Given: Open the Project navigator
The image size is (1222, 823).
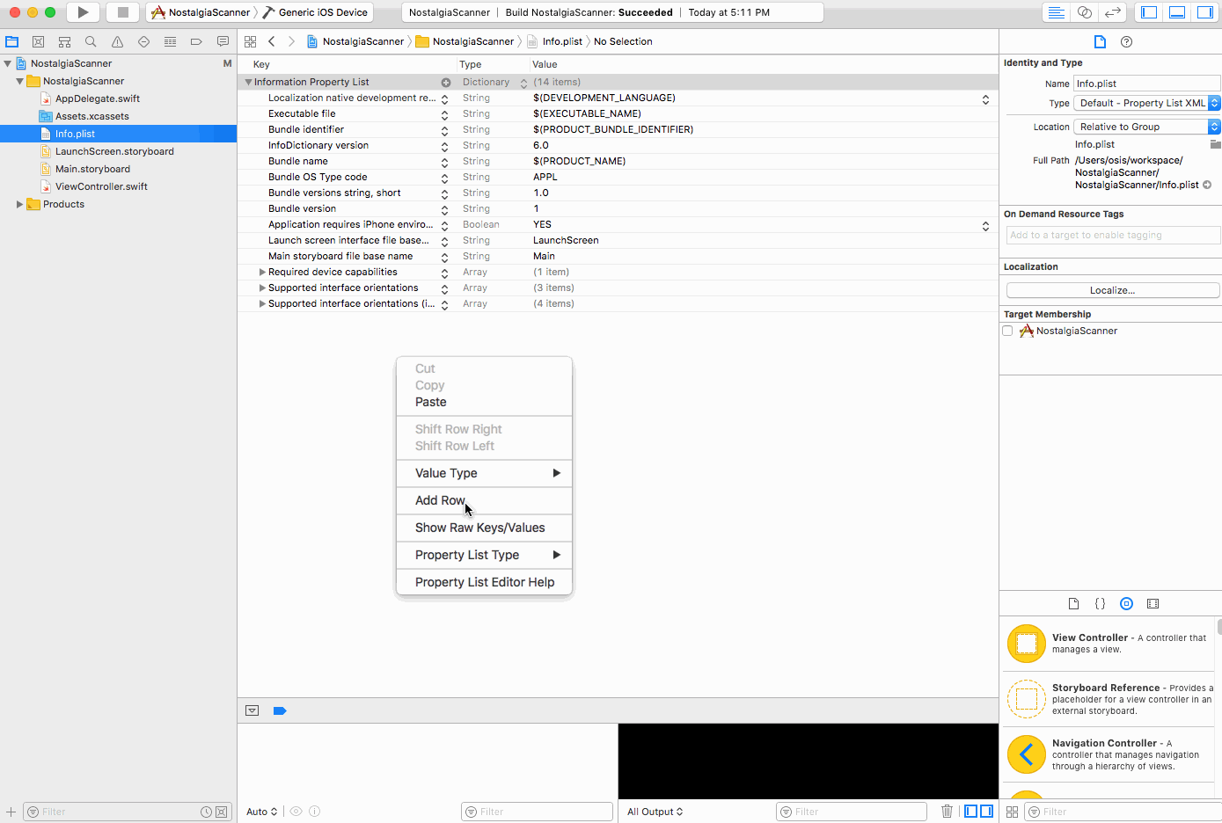Looking at the screenshot, I should click(x=11, y=41).
